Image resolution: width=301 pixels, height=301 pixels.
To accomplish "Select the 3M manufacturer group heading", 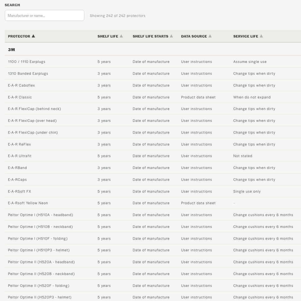I will (x=11, y=50).
